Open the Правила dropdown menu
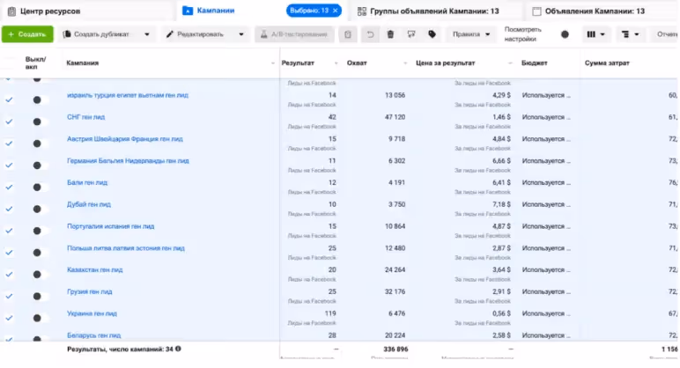This screenshot has height=368, width=680. [x=471, y=34]
